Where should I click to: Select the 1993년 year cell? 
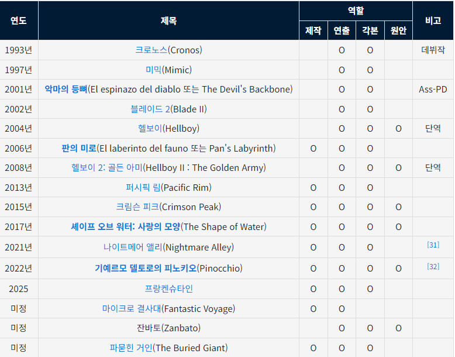click(19, 50)
